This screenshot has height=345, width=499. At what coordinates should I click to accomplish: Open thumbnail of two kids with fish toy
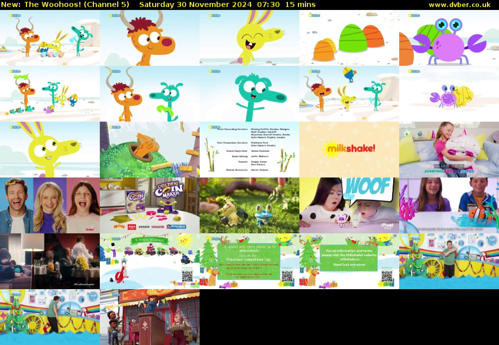449,205
